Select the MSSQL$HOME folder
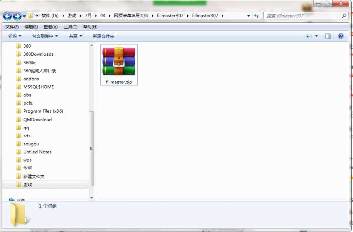 38,87
